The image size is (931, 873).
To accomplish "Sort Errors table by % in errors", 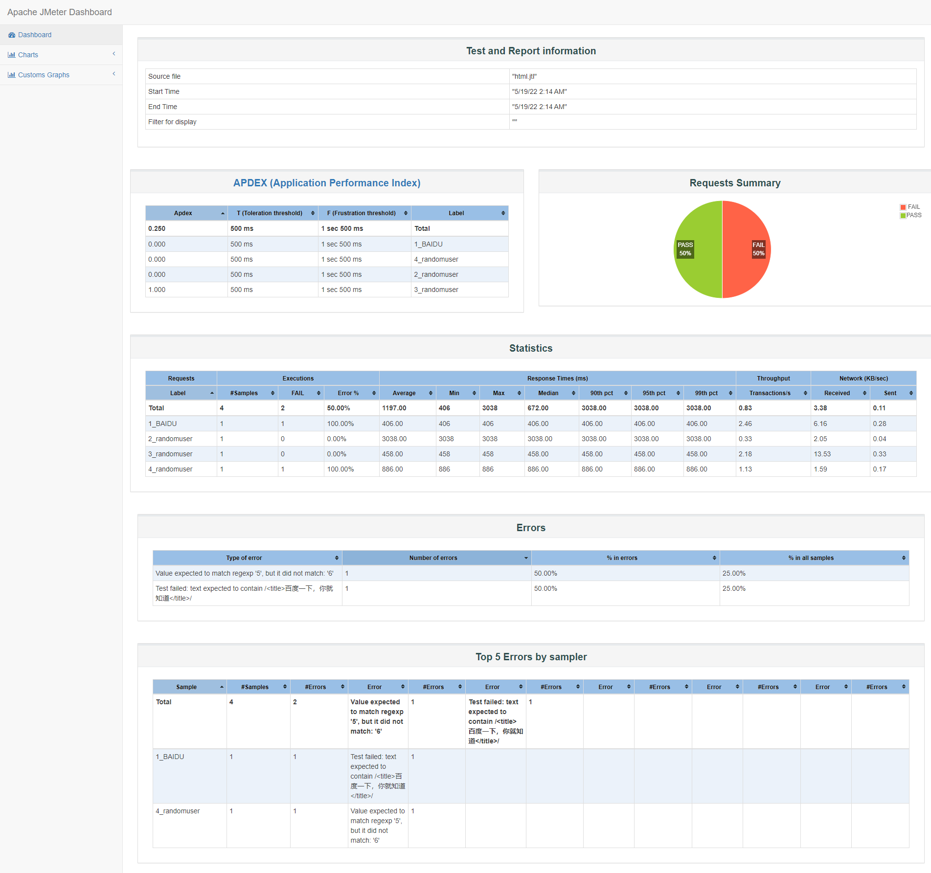I will [x=626, y=558].
